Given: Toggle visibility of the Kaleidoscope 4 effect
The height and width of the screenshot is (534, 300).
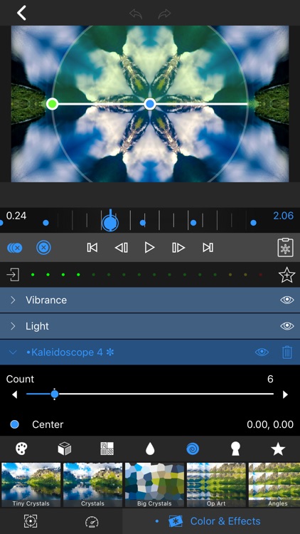Looking at the screenshot, I should click(262, 352).
